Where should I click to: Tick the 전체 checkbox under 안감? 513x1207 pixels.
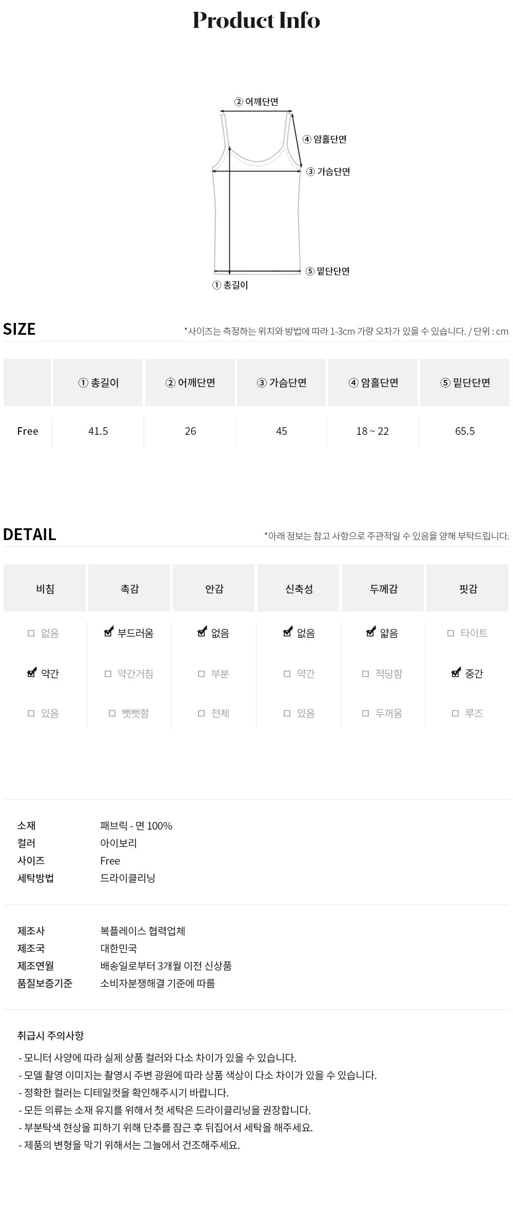[x=202, y=713]
